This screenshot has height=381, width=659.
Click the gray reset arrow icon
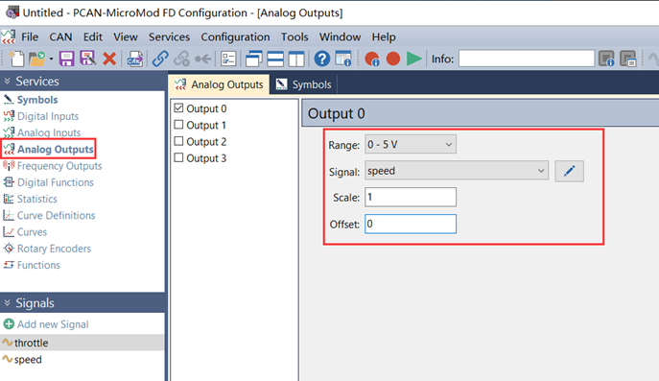coord(203,59)
